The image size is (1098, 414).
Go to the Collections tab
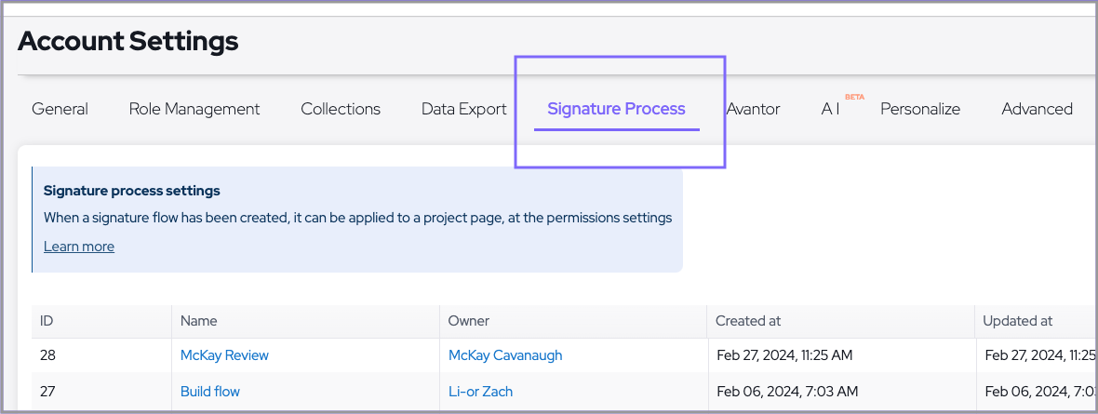341,109
